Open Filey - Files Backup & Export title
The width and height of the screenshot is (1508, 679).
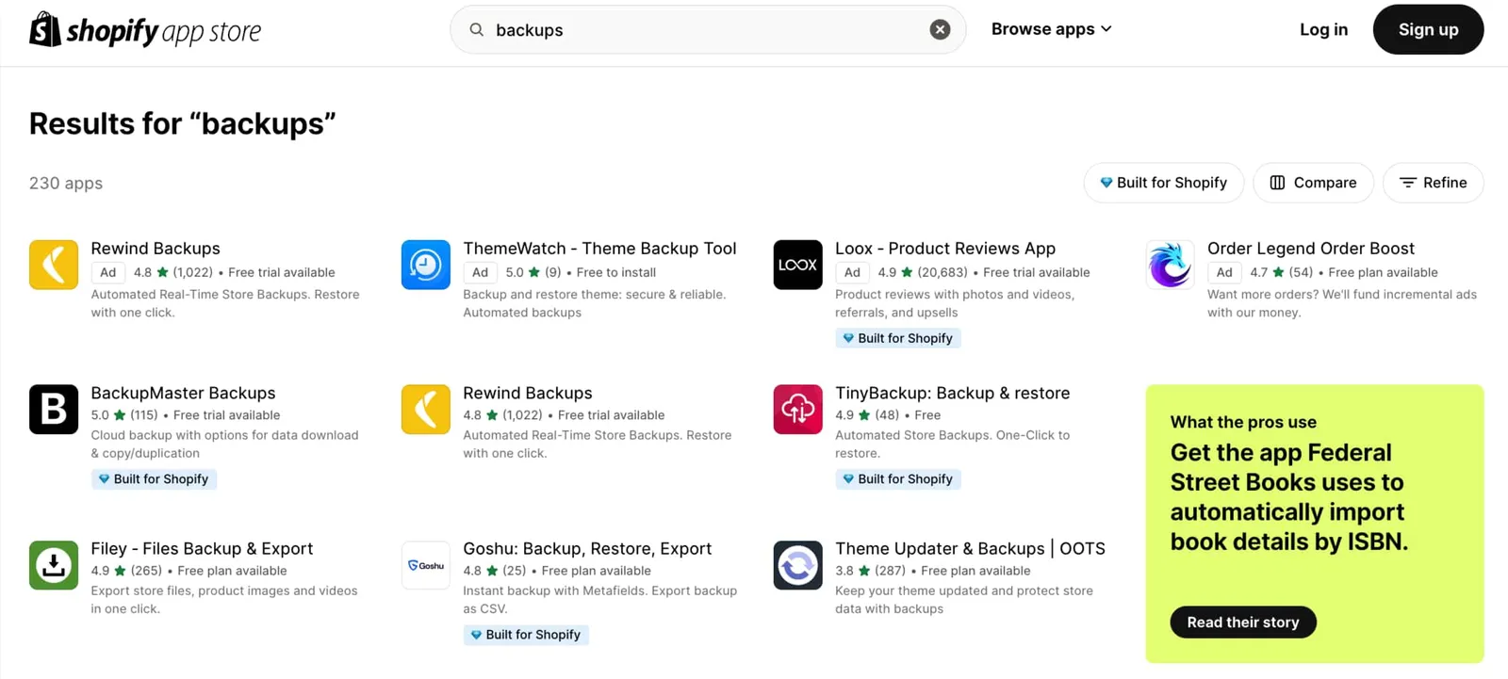202,548
